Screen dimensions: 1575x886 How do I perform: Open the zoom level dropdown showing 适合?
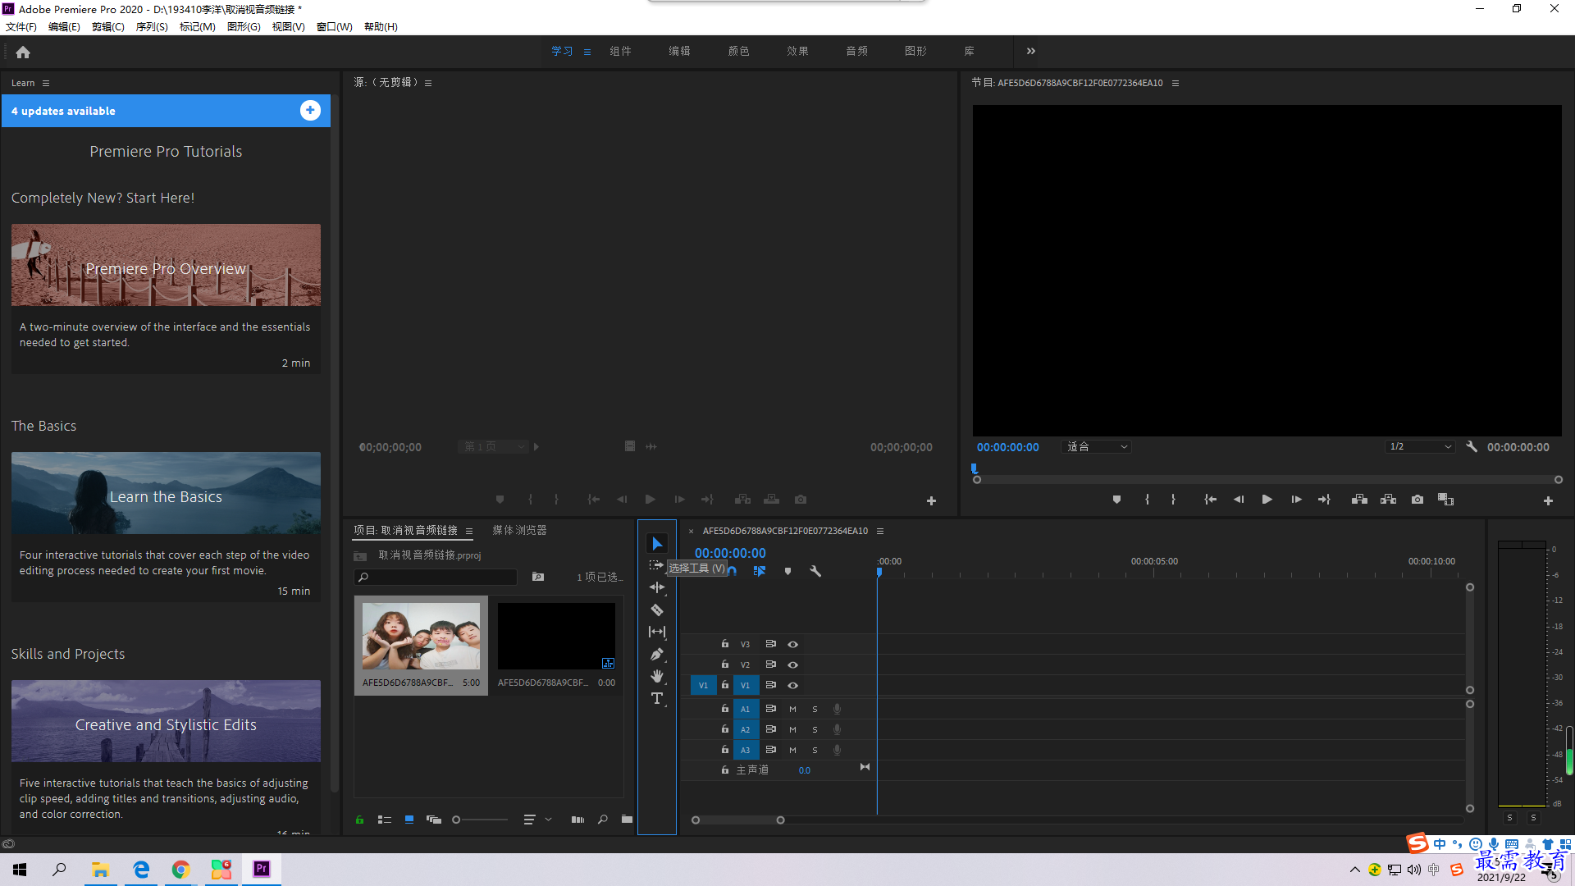1097,447
